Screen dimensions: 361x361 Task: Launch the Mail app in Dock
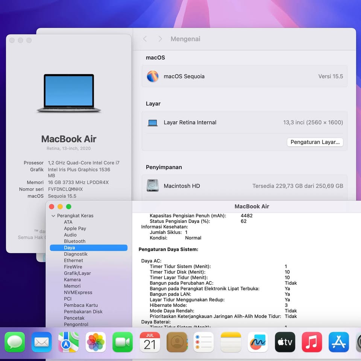pos(42,342)
